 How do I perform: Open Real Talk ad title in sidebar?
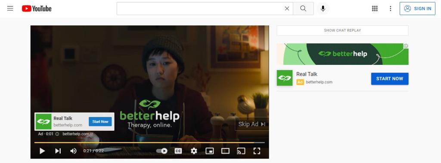[x=307, y=74]
